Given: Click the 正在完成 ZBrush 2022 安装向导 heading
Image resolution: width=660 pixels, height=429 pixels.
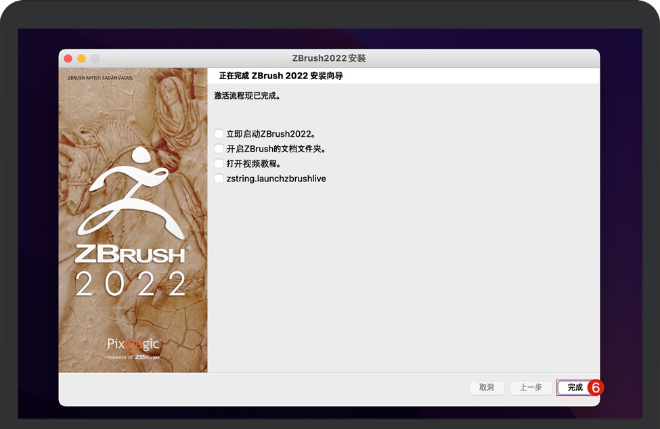Looking at the screenshot, I should 281,76.
